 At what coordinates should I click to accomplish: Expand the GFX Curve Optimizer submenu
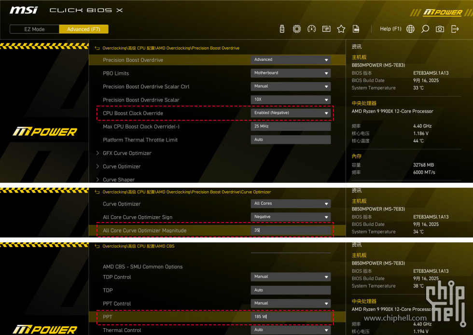127,153
